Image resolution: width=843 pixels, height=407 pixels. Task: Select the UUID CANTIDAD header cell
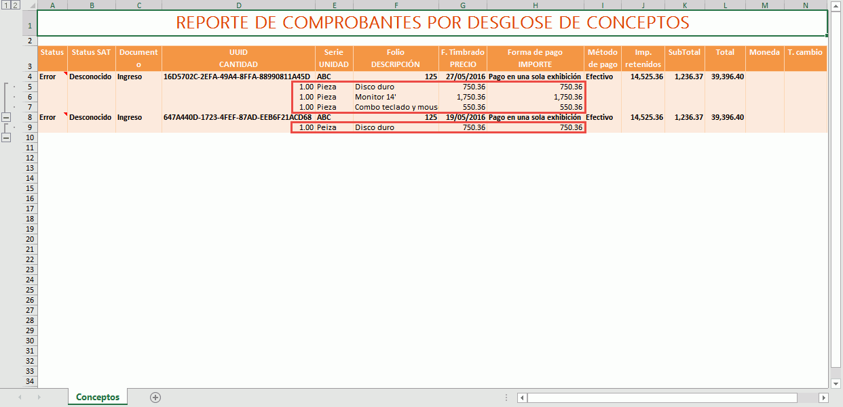[x=238, y=58]
